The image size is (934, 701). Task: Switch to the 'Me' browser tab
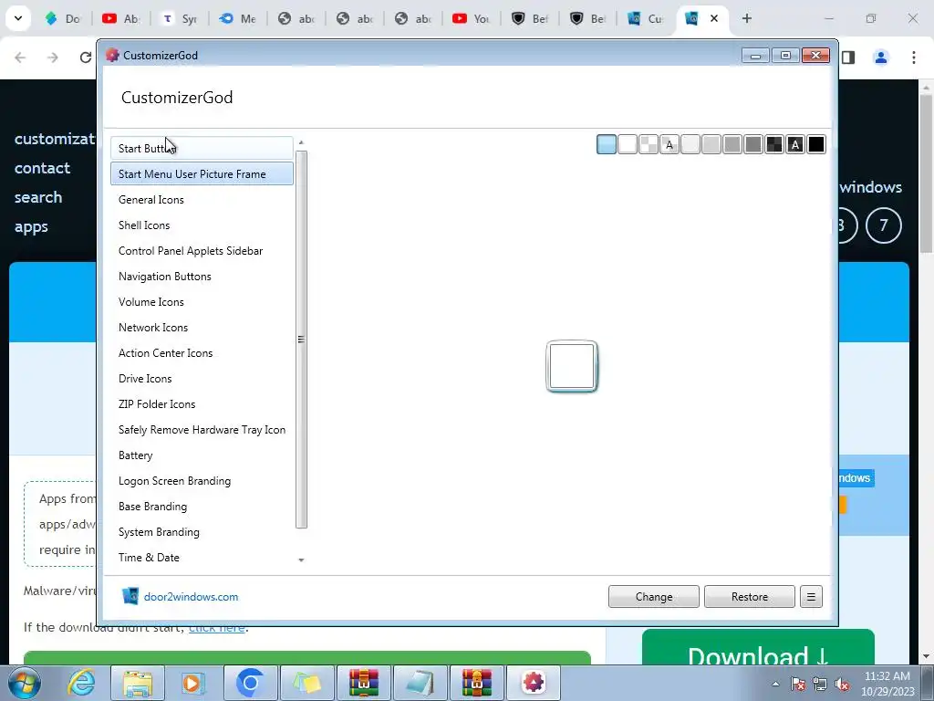tap(238, 18)
